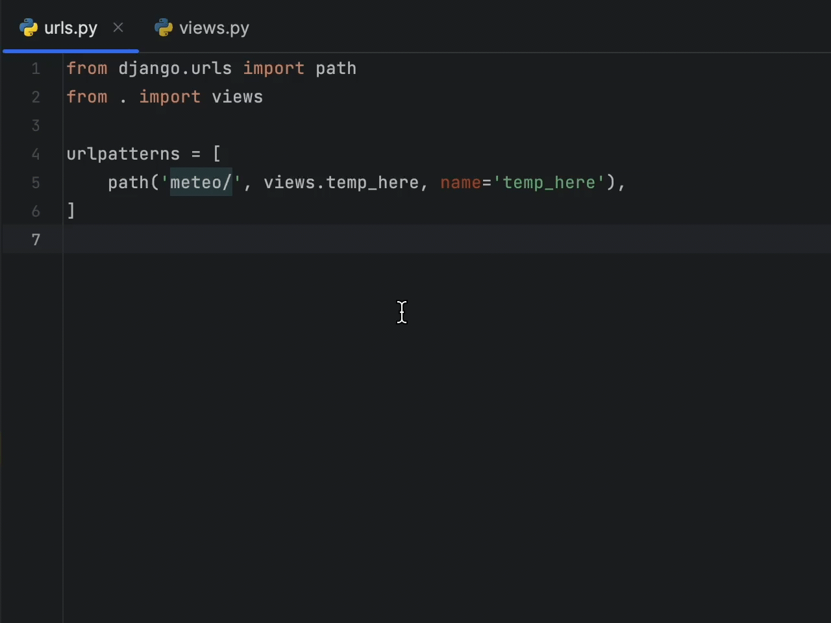Image resolution: width=831 pixels, height=623 pixels.
Task: Click the opening bracket after urlpatterns
Action: [x=217, y=154]
